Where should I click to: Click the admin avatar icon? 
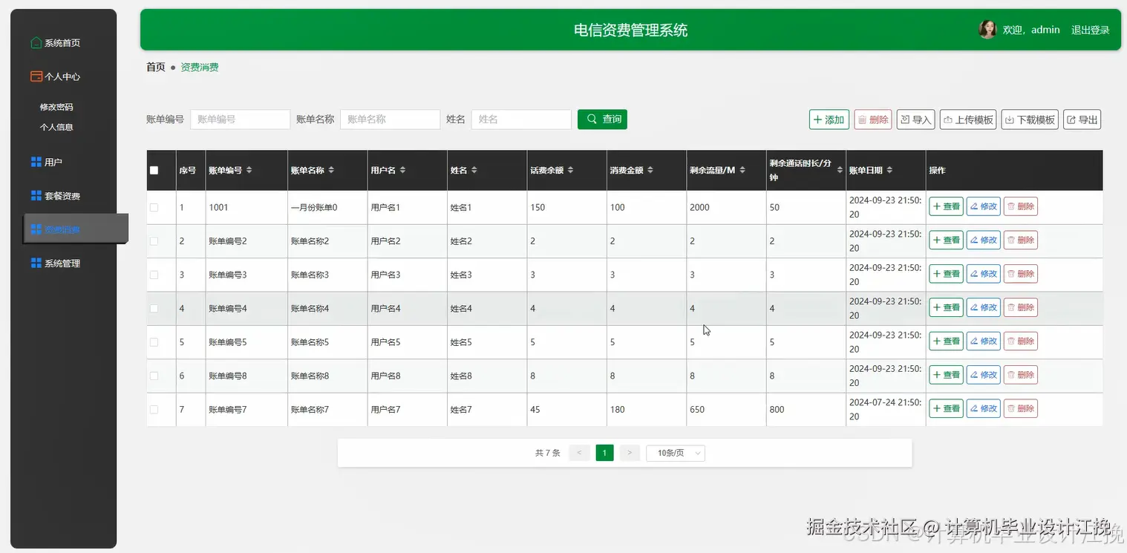(x=987, y=29)
